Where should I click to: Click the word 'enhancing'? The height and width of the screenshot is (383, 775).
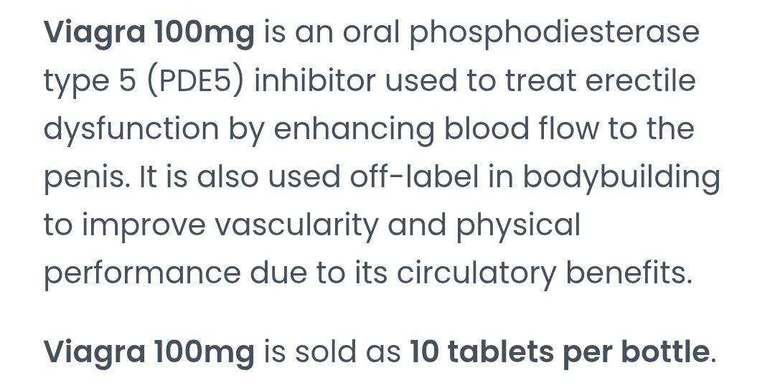354,129
